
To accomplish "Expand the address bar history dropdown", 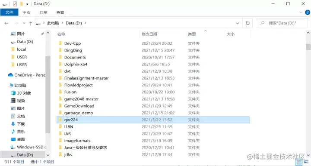I will (x=238, y=23).
